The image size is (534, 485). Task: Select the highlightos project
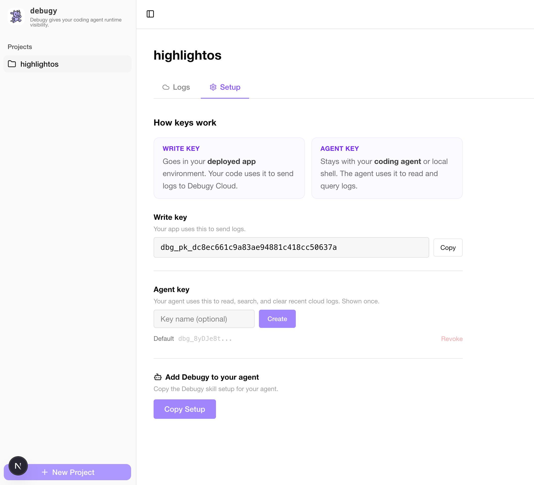[39, 64]
